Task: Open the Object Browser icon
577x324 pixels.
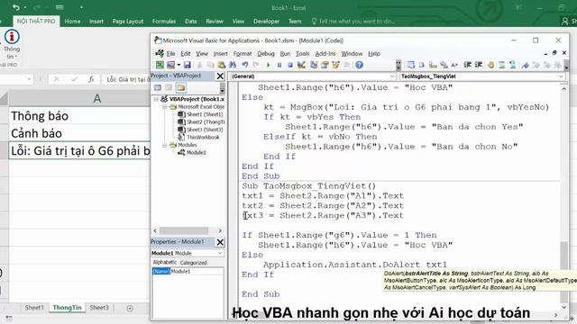Action: coord(335,65)
